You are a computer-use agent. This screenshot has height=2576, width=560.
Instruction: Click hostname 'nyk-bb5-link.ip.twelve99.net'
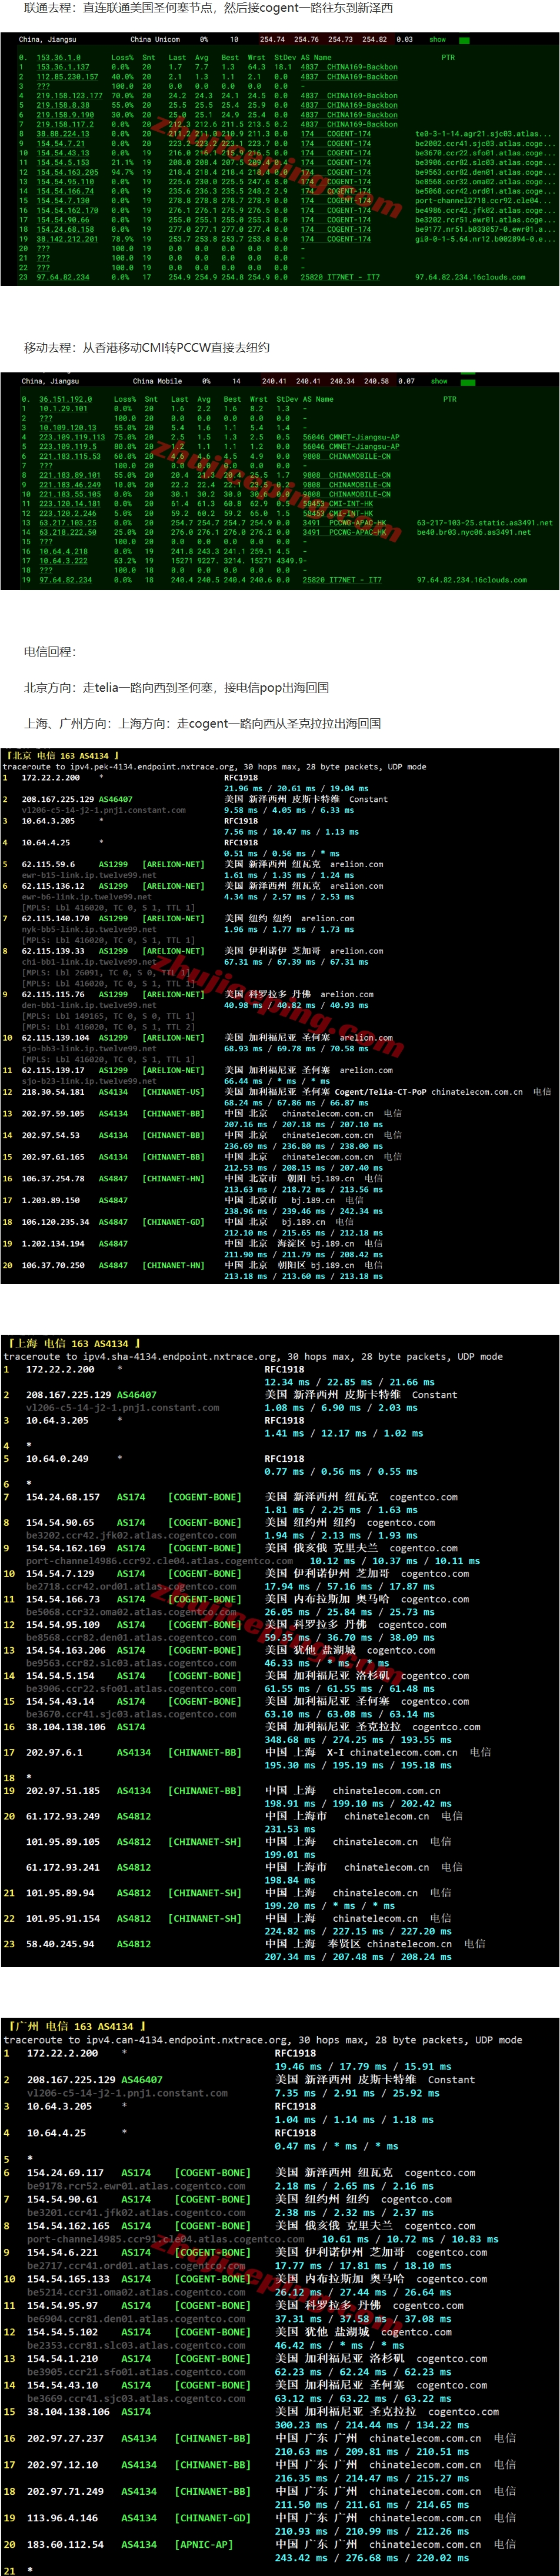tap(89, 929)
